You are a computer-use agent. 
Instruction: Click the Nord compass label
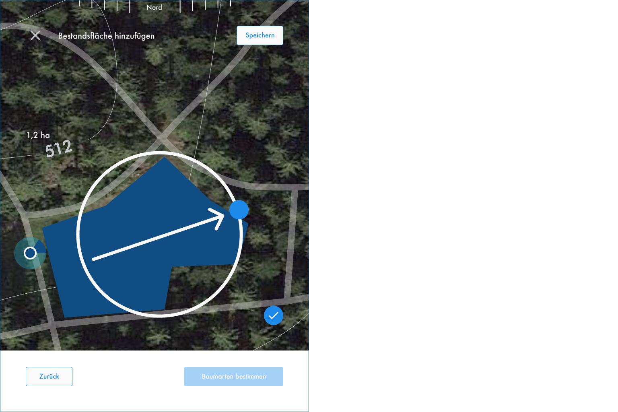click(154, 7)
